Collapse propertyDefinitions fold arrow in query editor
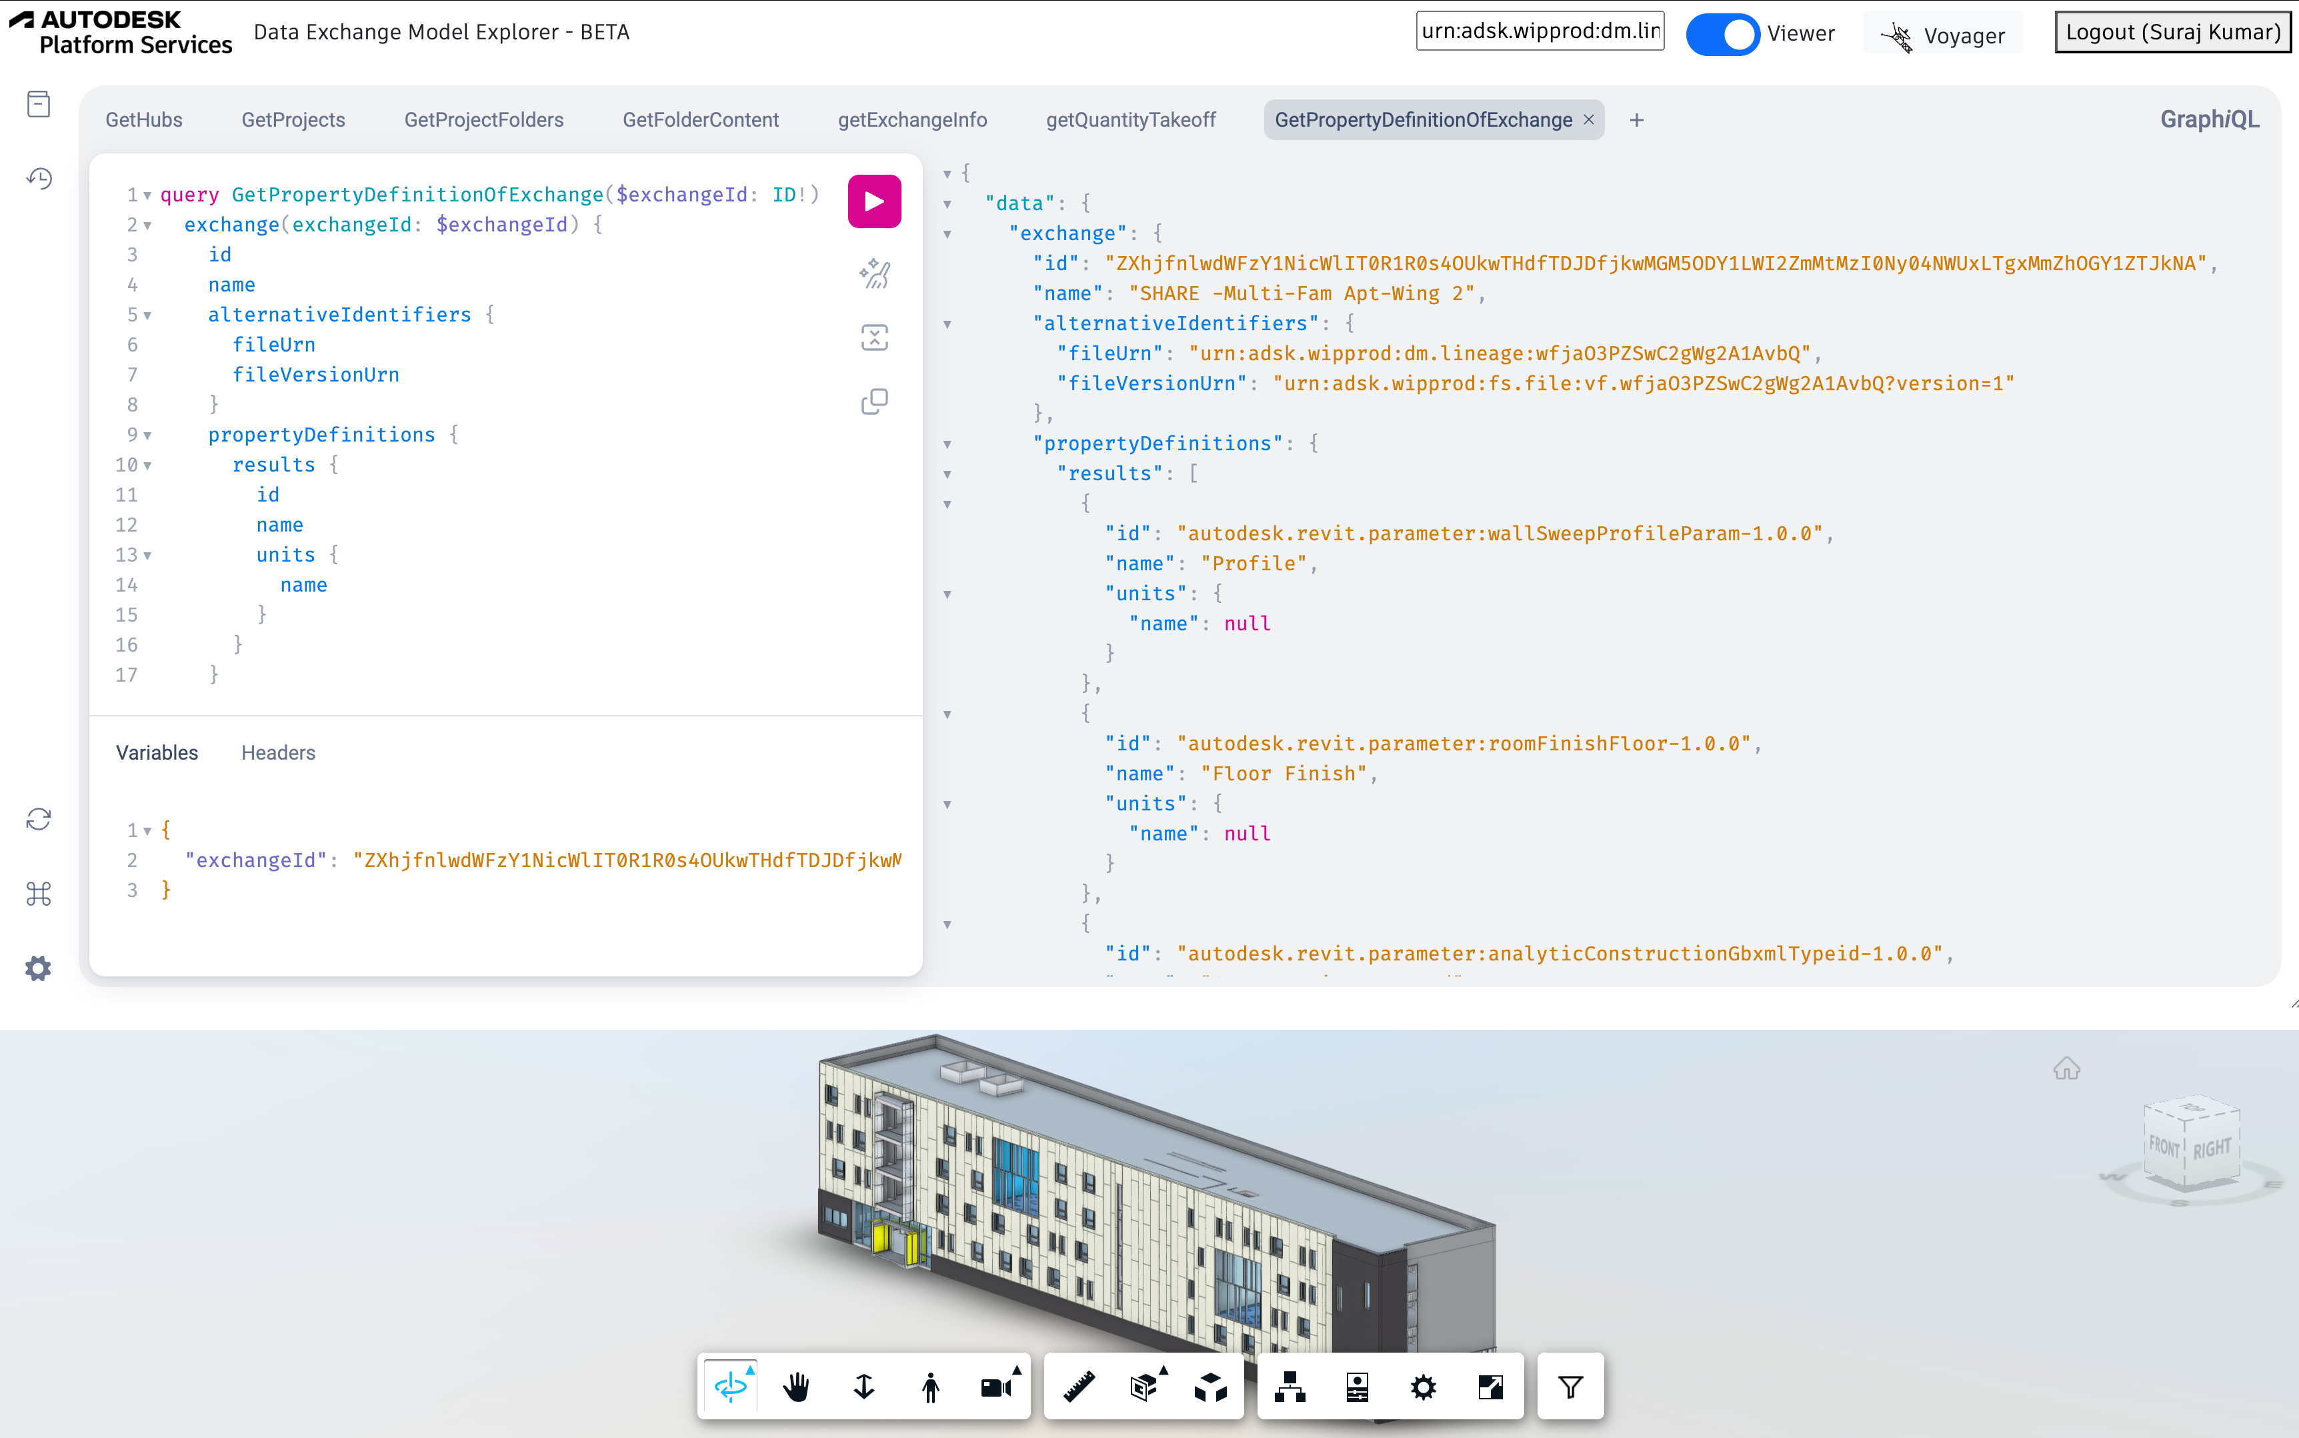2299x1438 pixels. tap(147, 436)
